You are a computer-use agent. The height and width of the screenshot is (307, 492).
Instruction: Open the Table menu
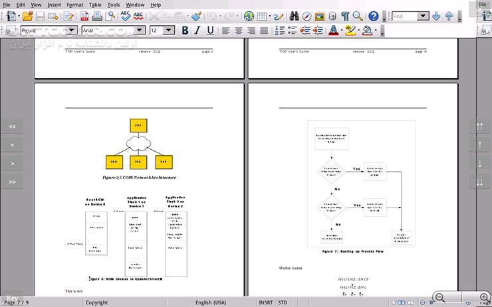click(96, 5)
